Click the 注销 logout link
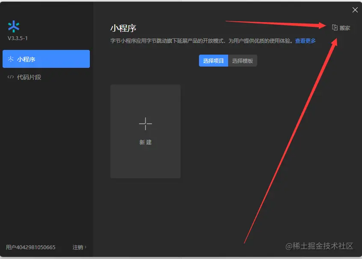Screen dimensions: 362x259 78,247
